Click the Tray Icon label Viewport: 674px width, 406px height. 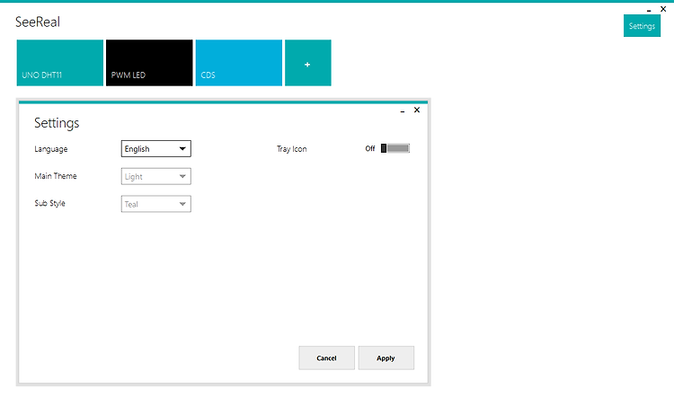[x=291, y=148]
